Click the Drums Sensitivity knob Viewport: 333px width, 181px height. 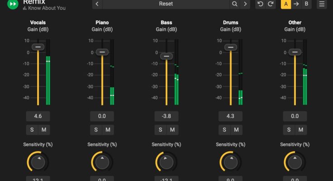231,162
